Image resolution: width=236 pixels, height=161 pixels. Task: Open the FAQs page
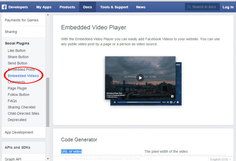pyautogui.click(x=12, y=101)
